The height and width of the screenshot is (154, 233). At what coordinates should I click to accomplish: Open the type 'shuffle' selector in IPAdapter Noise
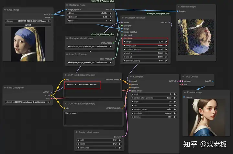[90, 13]
